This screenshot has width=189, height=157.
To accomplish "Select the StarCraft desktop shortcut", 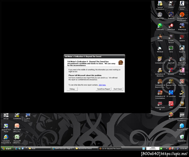I will tap(171, 60).
